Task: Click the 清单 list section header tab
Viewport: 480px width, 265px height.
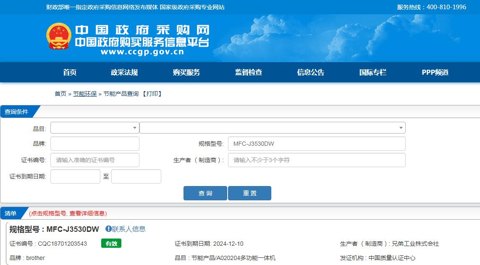Action: pyautogui.click(x=12, y=213)
